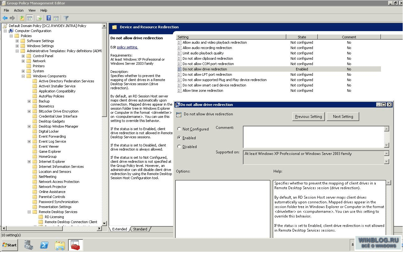Click the red toolbox taskbar icon
Image resolution: width=404 pixels, height=253 pixels.
click(x=76, y=245)
